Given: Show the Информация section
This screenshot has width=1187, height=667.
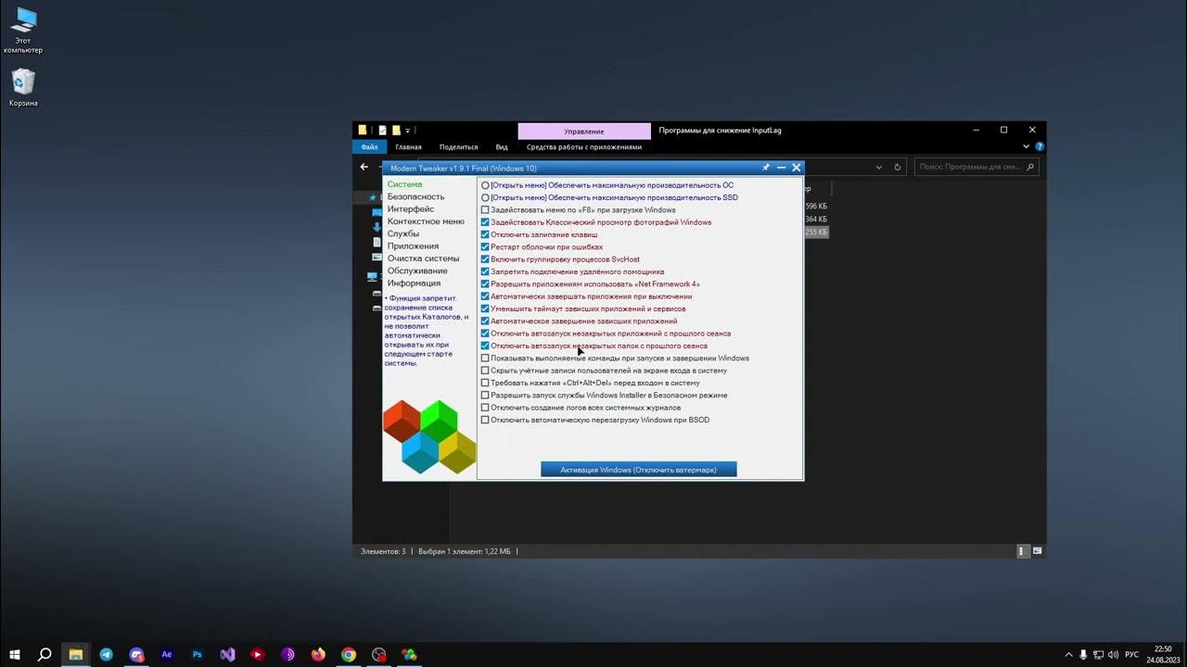Looking at the screenshot, I should (x=414, y=283).
